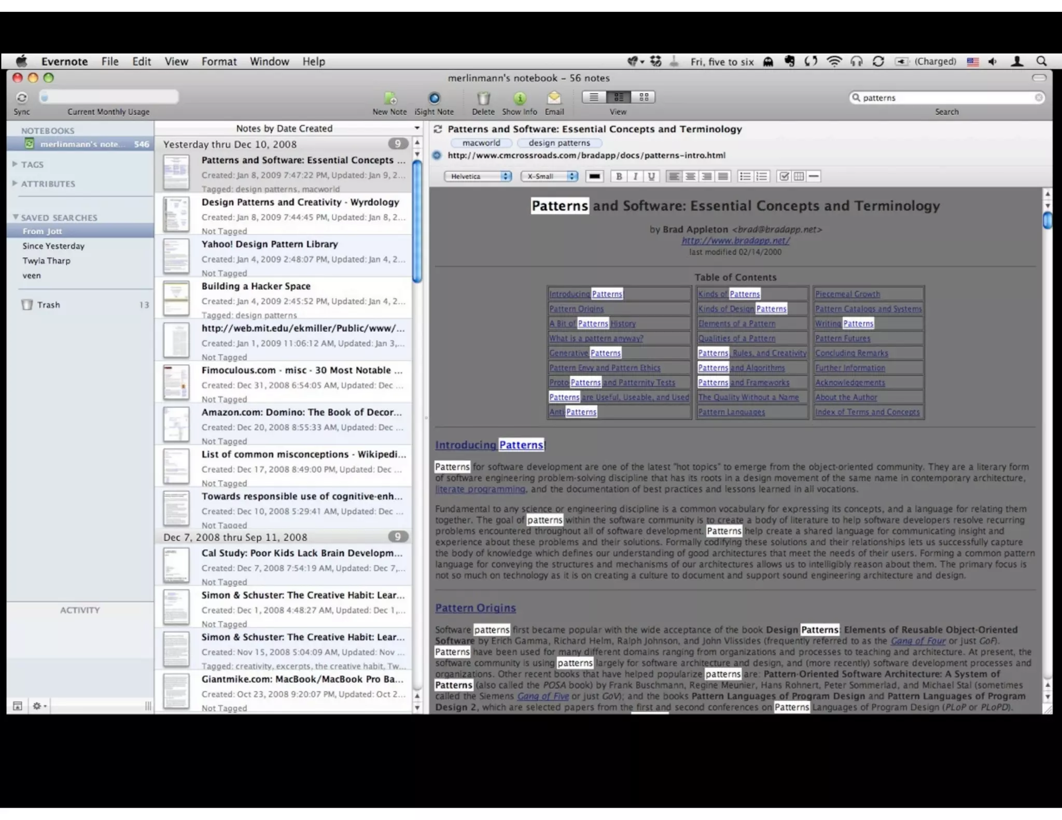
Task: Toggle underline formatting
Action: [651, 176]
